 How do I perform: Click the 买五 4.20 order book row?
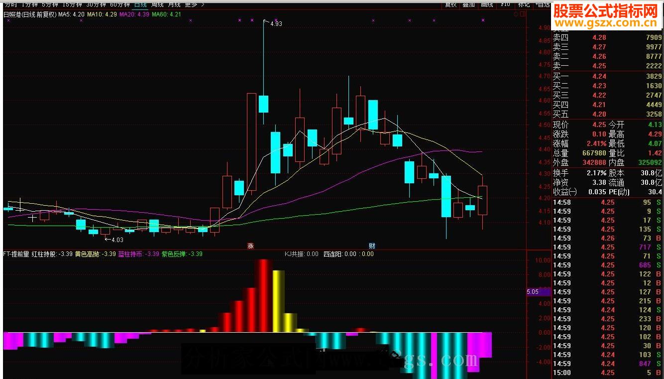[x=607, y=114]
